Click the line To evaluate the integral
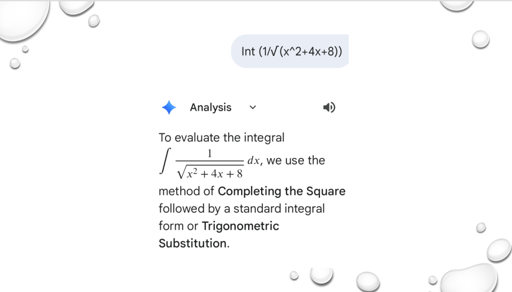 pos(221,137)
